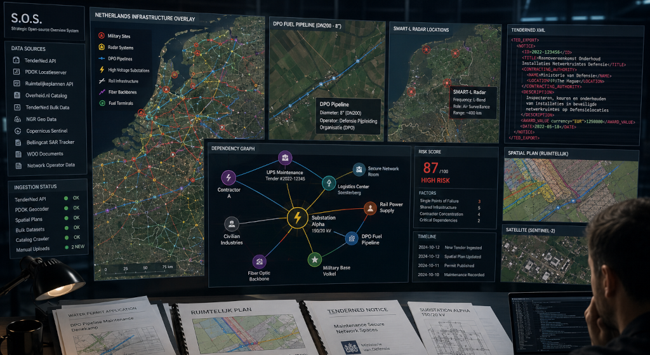
Task: Select the TenderNed API data source icon
Action: tap(16, 60)
